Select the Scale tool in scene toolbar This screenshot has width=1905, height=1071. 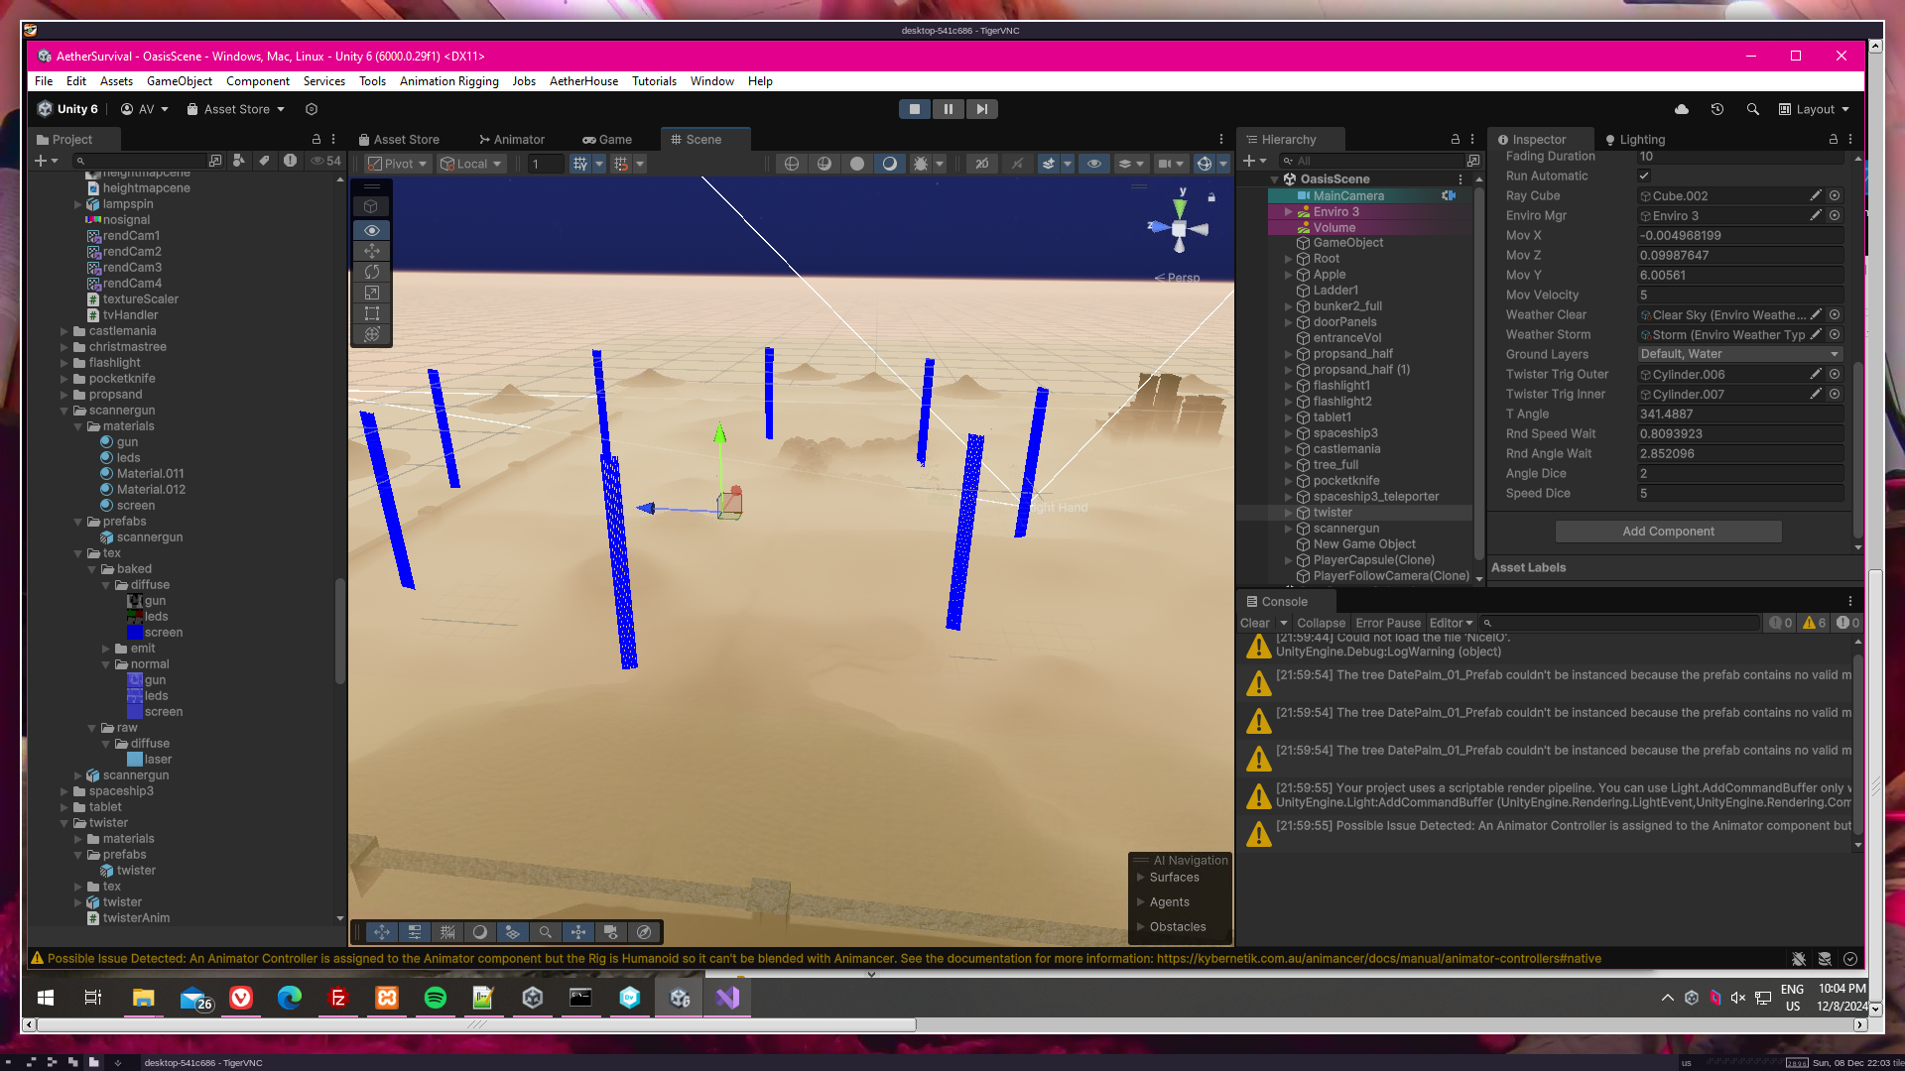(372, 293)
